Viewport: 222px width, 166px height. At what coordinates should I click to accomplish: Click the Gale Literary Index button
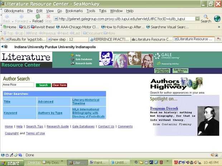click(180, 71)
